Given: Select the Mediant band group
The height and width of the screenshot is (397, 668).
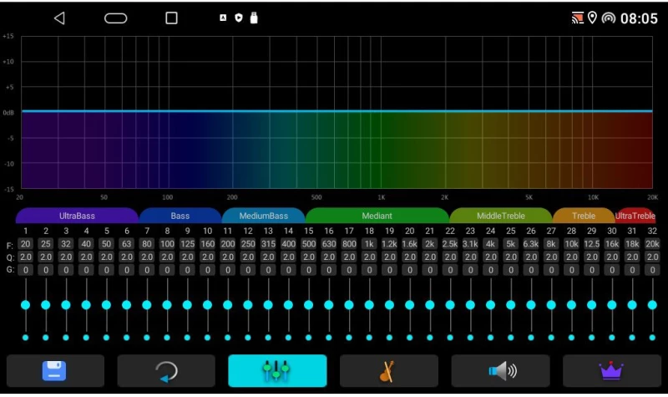Looking at the screenshot, I should 377,216.
